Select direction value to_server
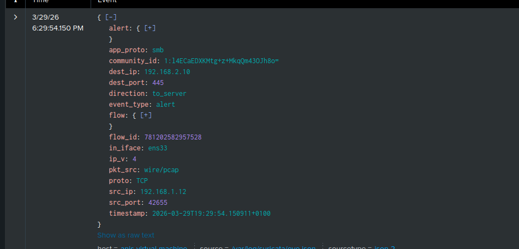This screenshot has width=519, height=249. [x=169, y=94]
